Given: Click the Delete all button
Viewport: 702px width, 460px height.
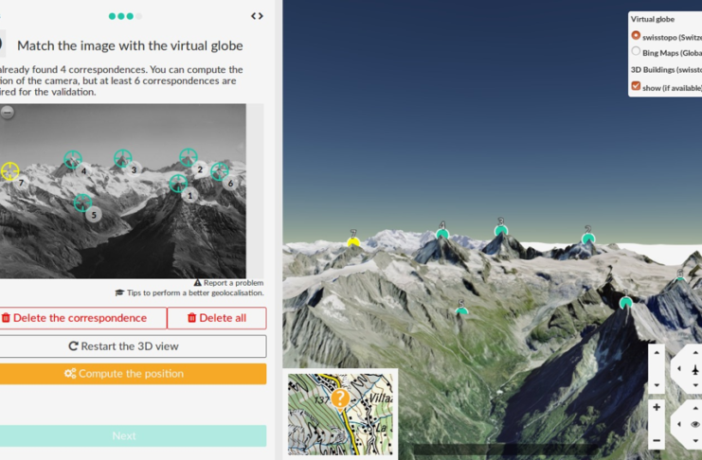Looking at the screenshot, I should click(x=217, y=318).
